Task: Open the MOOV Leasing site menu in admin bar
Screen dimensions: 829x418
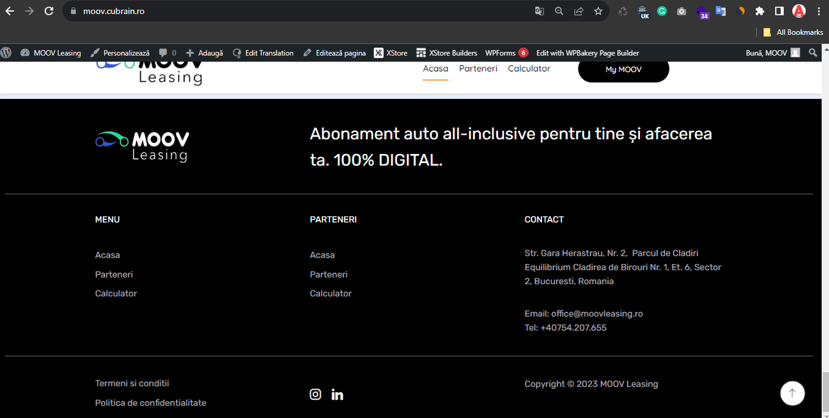Action: (51, 53)
